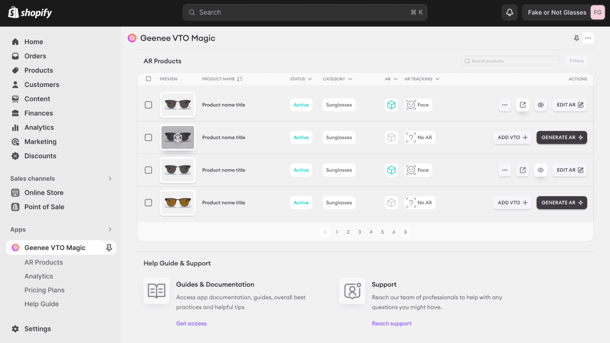Open the Reach support link
This screenshot has height=343, width=610.
tap(392, 323)
